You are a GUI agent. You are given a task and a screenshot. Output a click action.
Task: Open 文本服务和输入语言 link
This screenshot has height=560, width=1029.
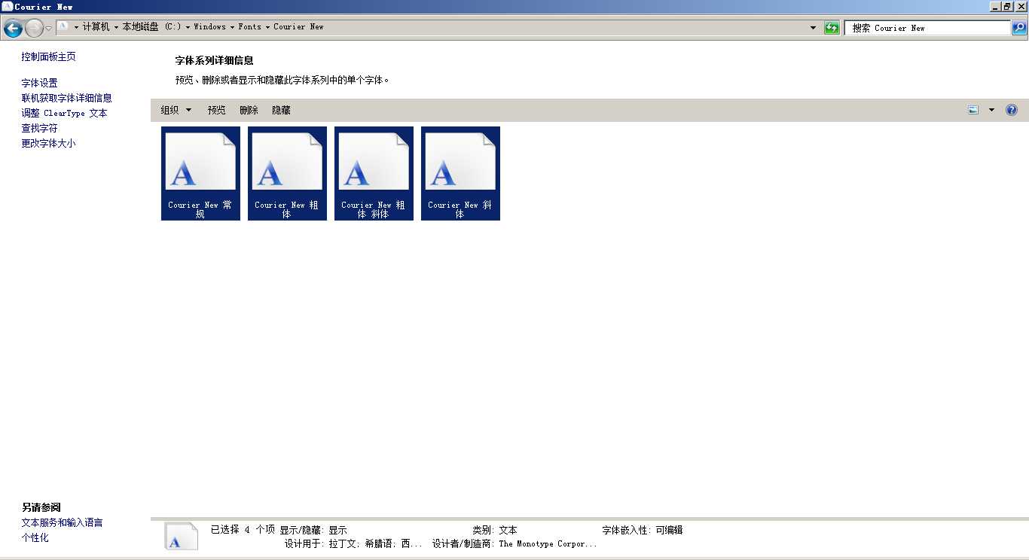tap(62, 522)
